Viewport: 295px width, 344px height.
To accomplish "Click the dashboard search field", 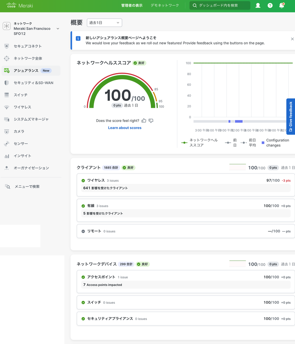I will pos(220,6).
